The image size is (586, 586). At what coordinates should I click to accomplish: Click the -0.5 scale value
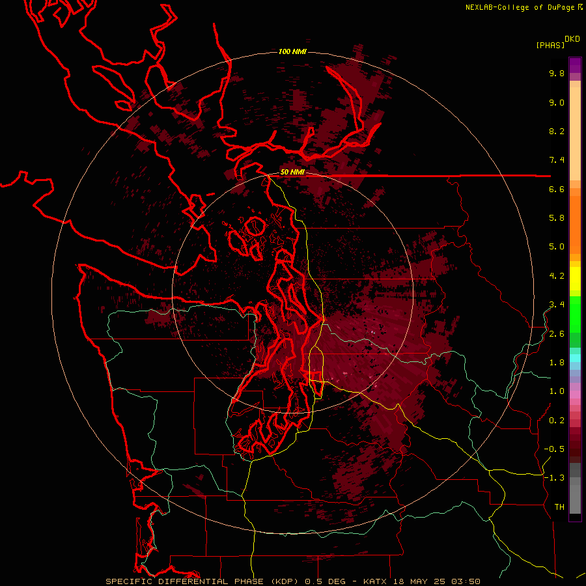[x=554, y=449]
